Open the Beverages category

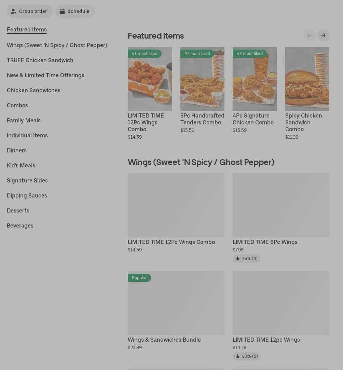(20, 225)
